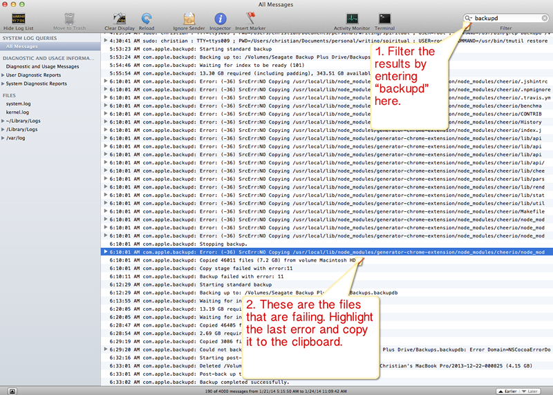The image size is (553, 395).
Task: Select the '13.30 GB required' message
Action: point(326,73)
